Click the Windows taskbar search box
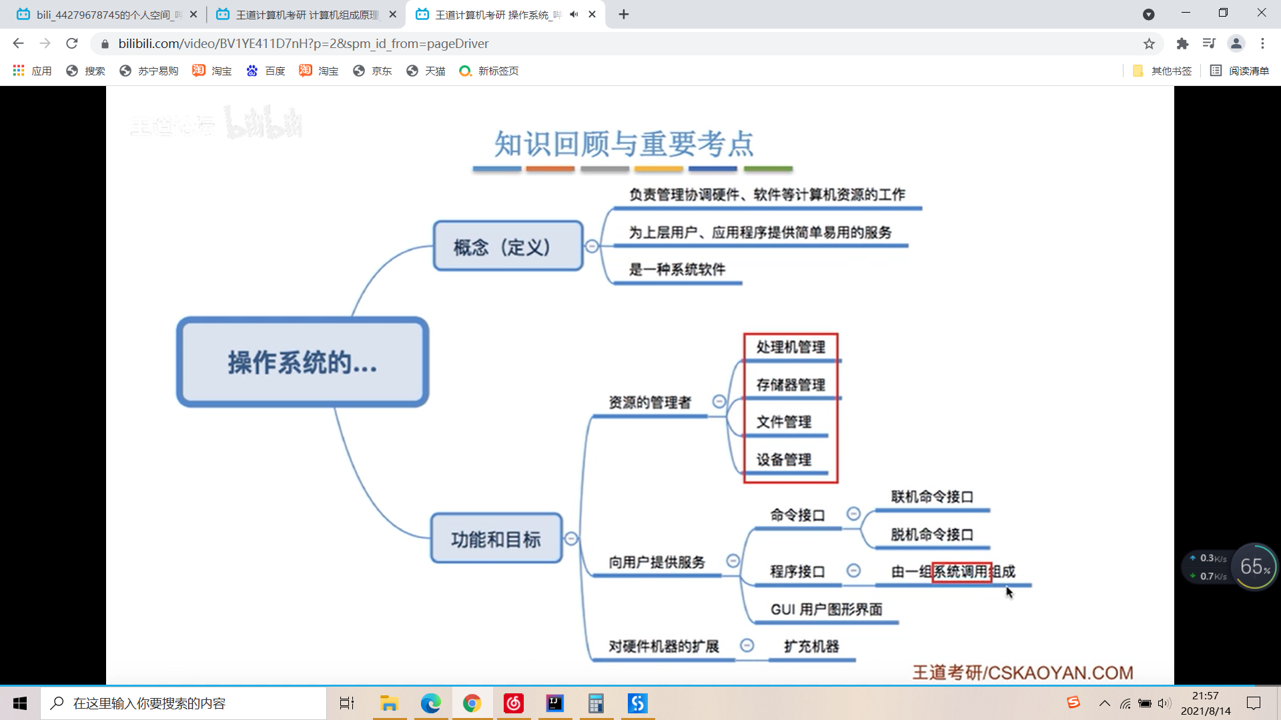This screenshot has height=720, width=1281. [x=183, y=703]
